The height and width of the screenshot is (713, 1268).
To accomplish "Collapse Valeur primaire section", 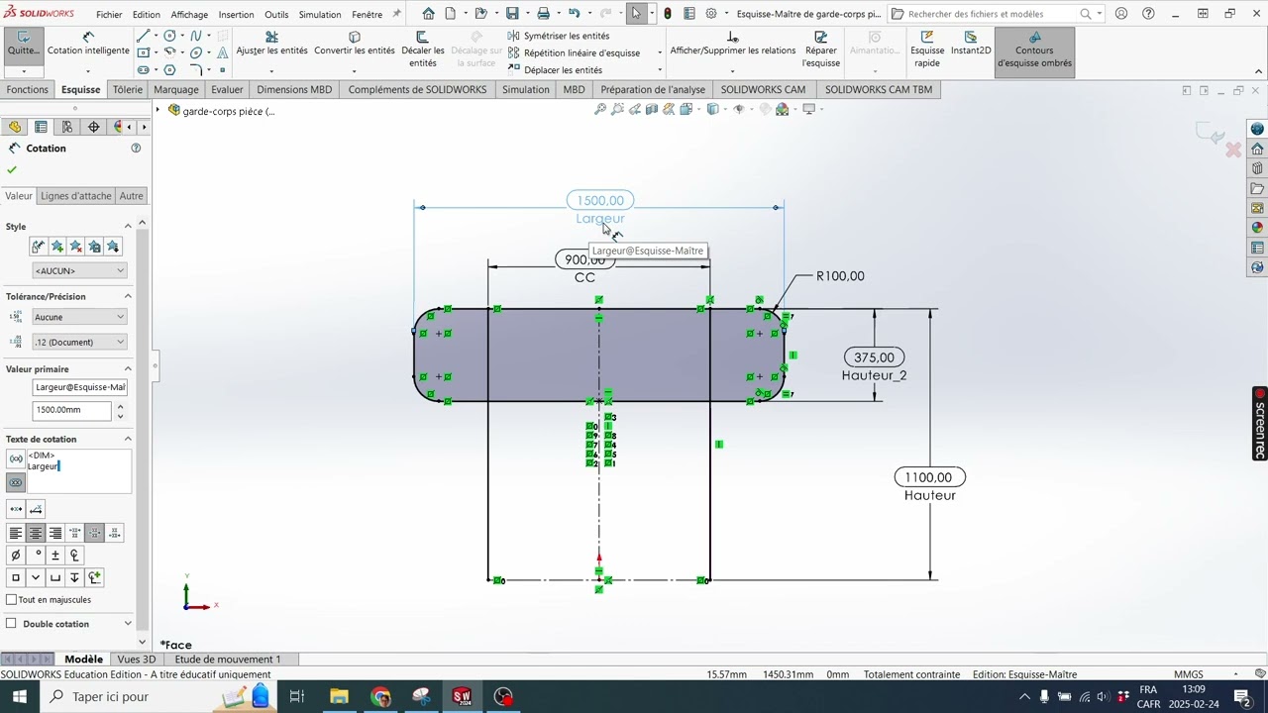I will [128, 369].
